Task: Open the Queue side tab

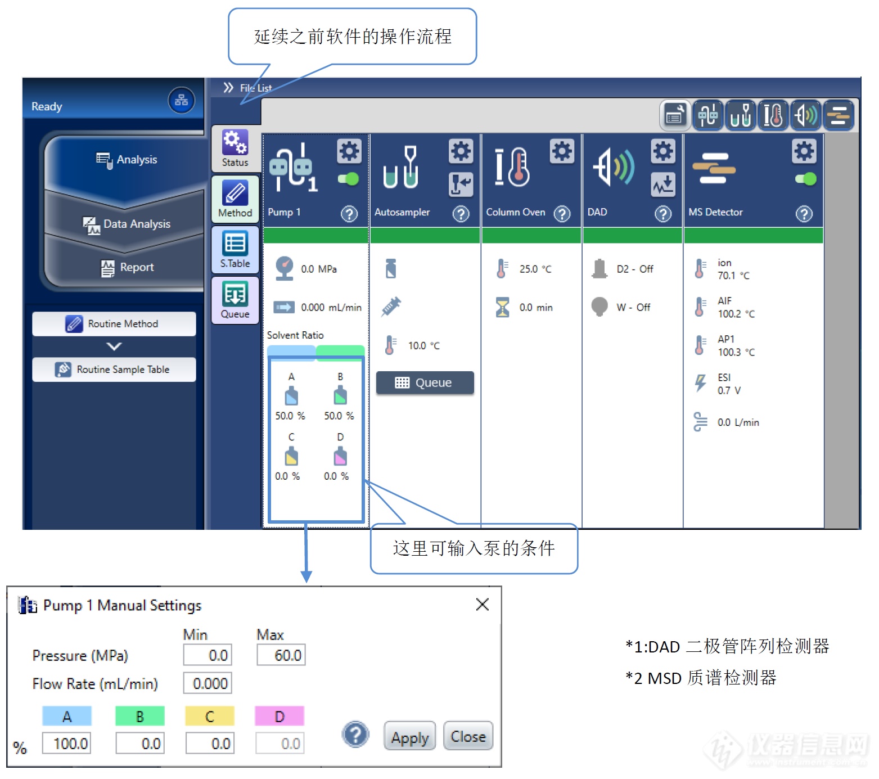Action: click(235, 300)
